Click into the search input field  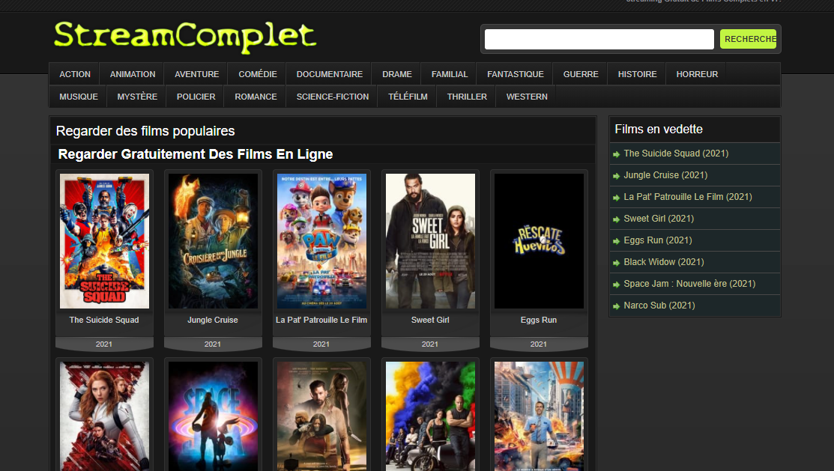(x=599, y=40)
